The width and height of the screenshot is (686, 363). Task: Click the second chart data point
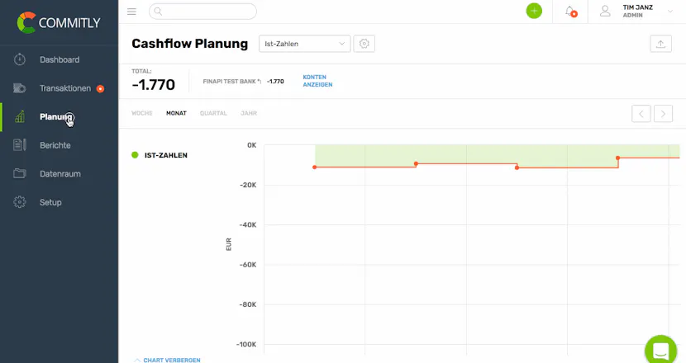(x=416, y=164)
